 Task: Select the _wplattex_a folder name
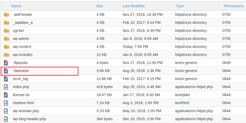pyautogui.click(x=23, y=23)
